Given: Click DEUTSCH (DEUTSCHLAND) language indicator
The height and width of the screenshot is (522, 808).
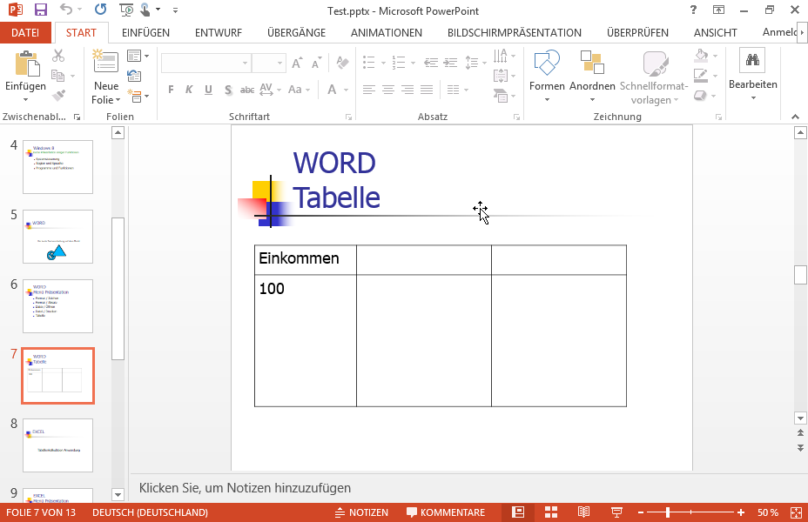Looking at the screenshot, I should [150, 512].
